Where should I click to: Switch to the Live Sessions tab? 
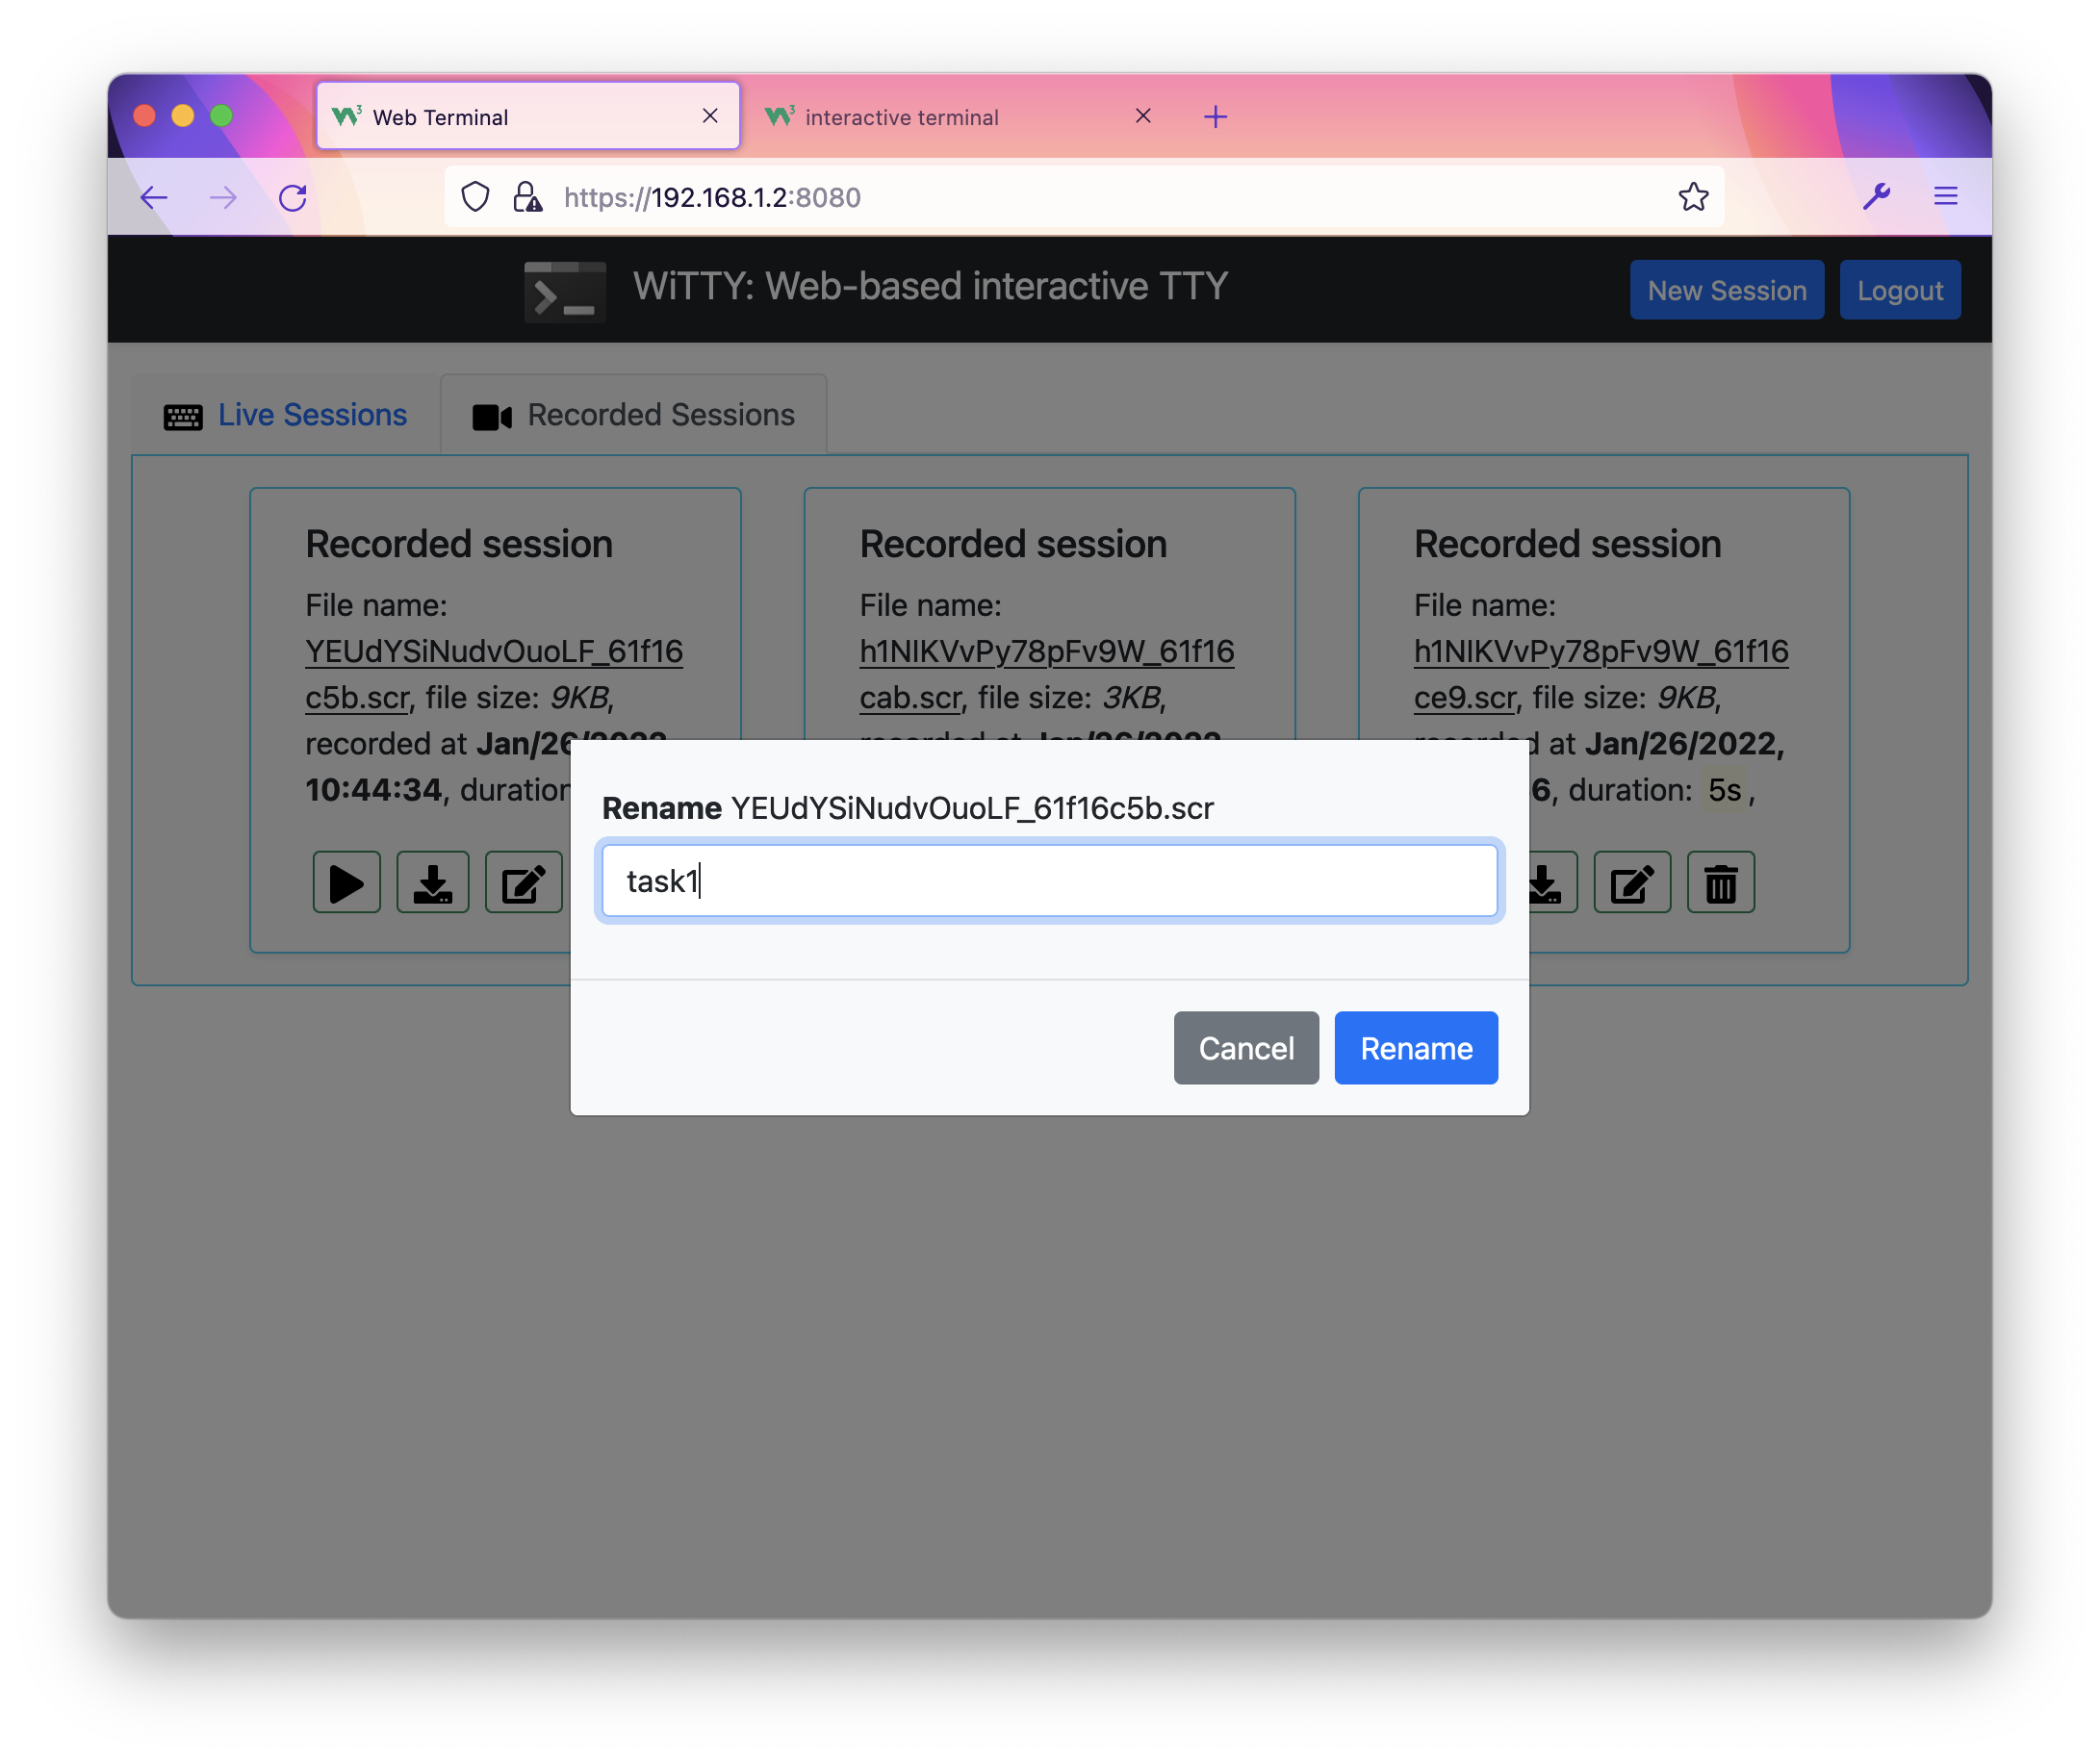tap(285, 415)
